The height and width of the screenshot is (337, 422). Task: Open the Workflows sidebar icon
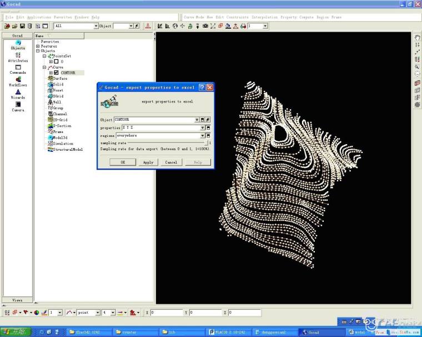[18, 81]
